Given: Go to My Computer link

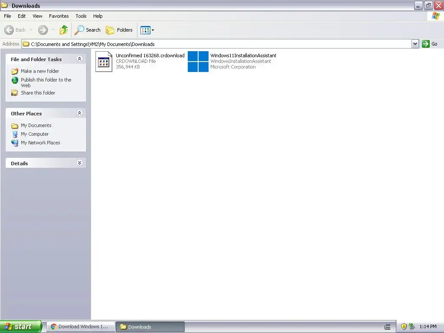Looking at the screenshot, I should click(35, 134).
